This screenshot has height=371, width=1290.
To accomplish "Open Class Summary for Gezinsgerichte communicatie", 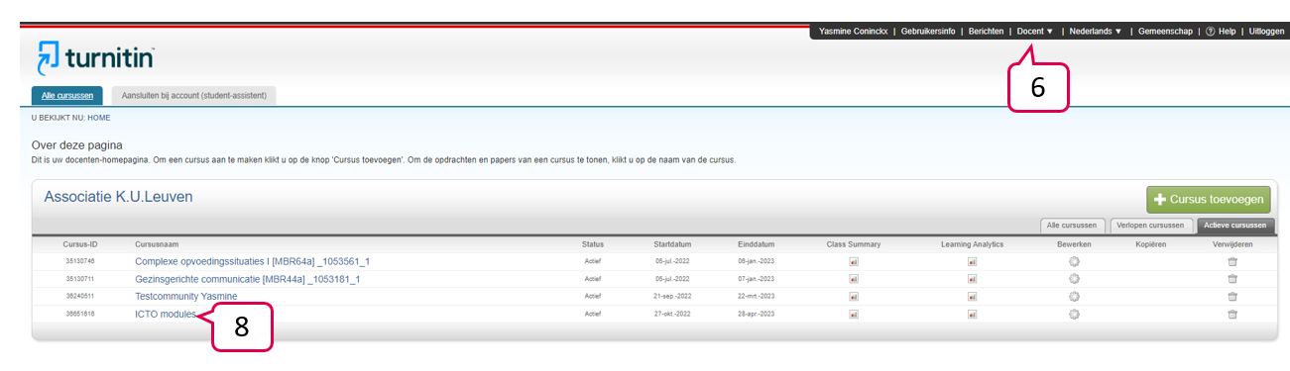I will click(x=853, y=279).
